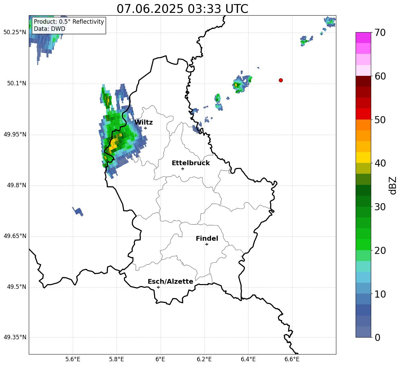The height and width of the screenshot is (366, 401).
Task: Click the magenta top colorbar segment
Action: click(x=363, y=38)
